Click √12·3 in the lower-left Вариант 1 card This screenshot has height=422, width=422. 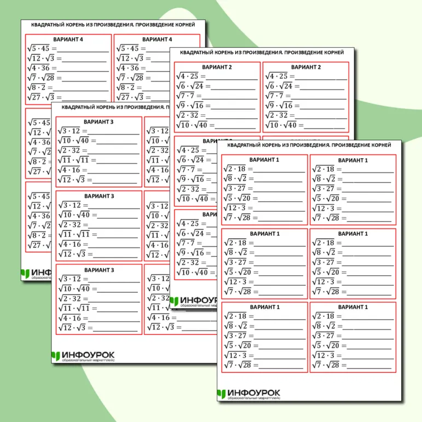pyautogui.click(x=235, y=355)
